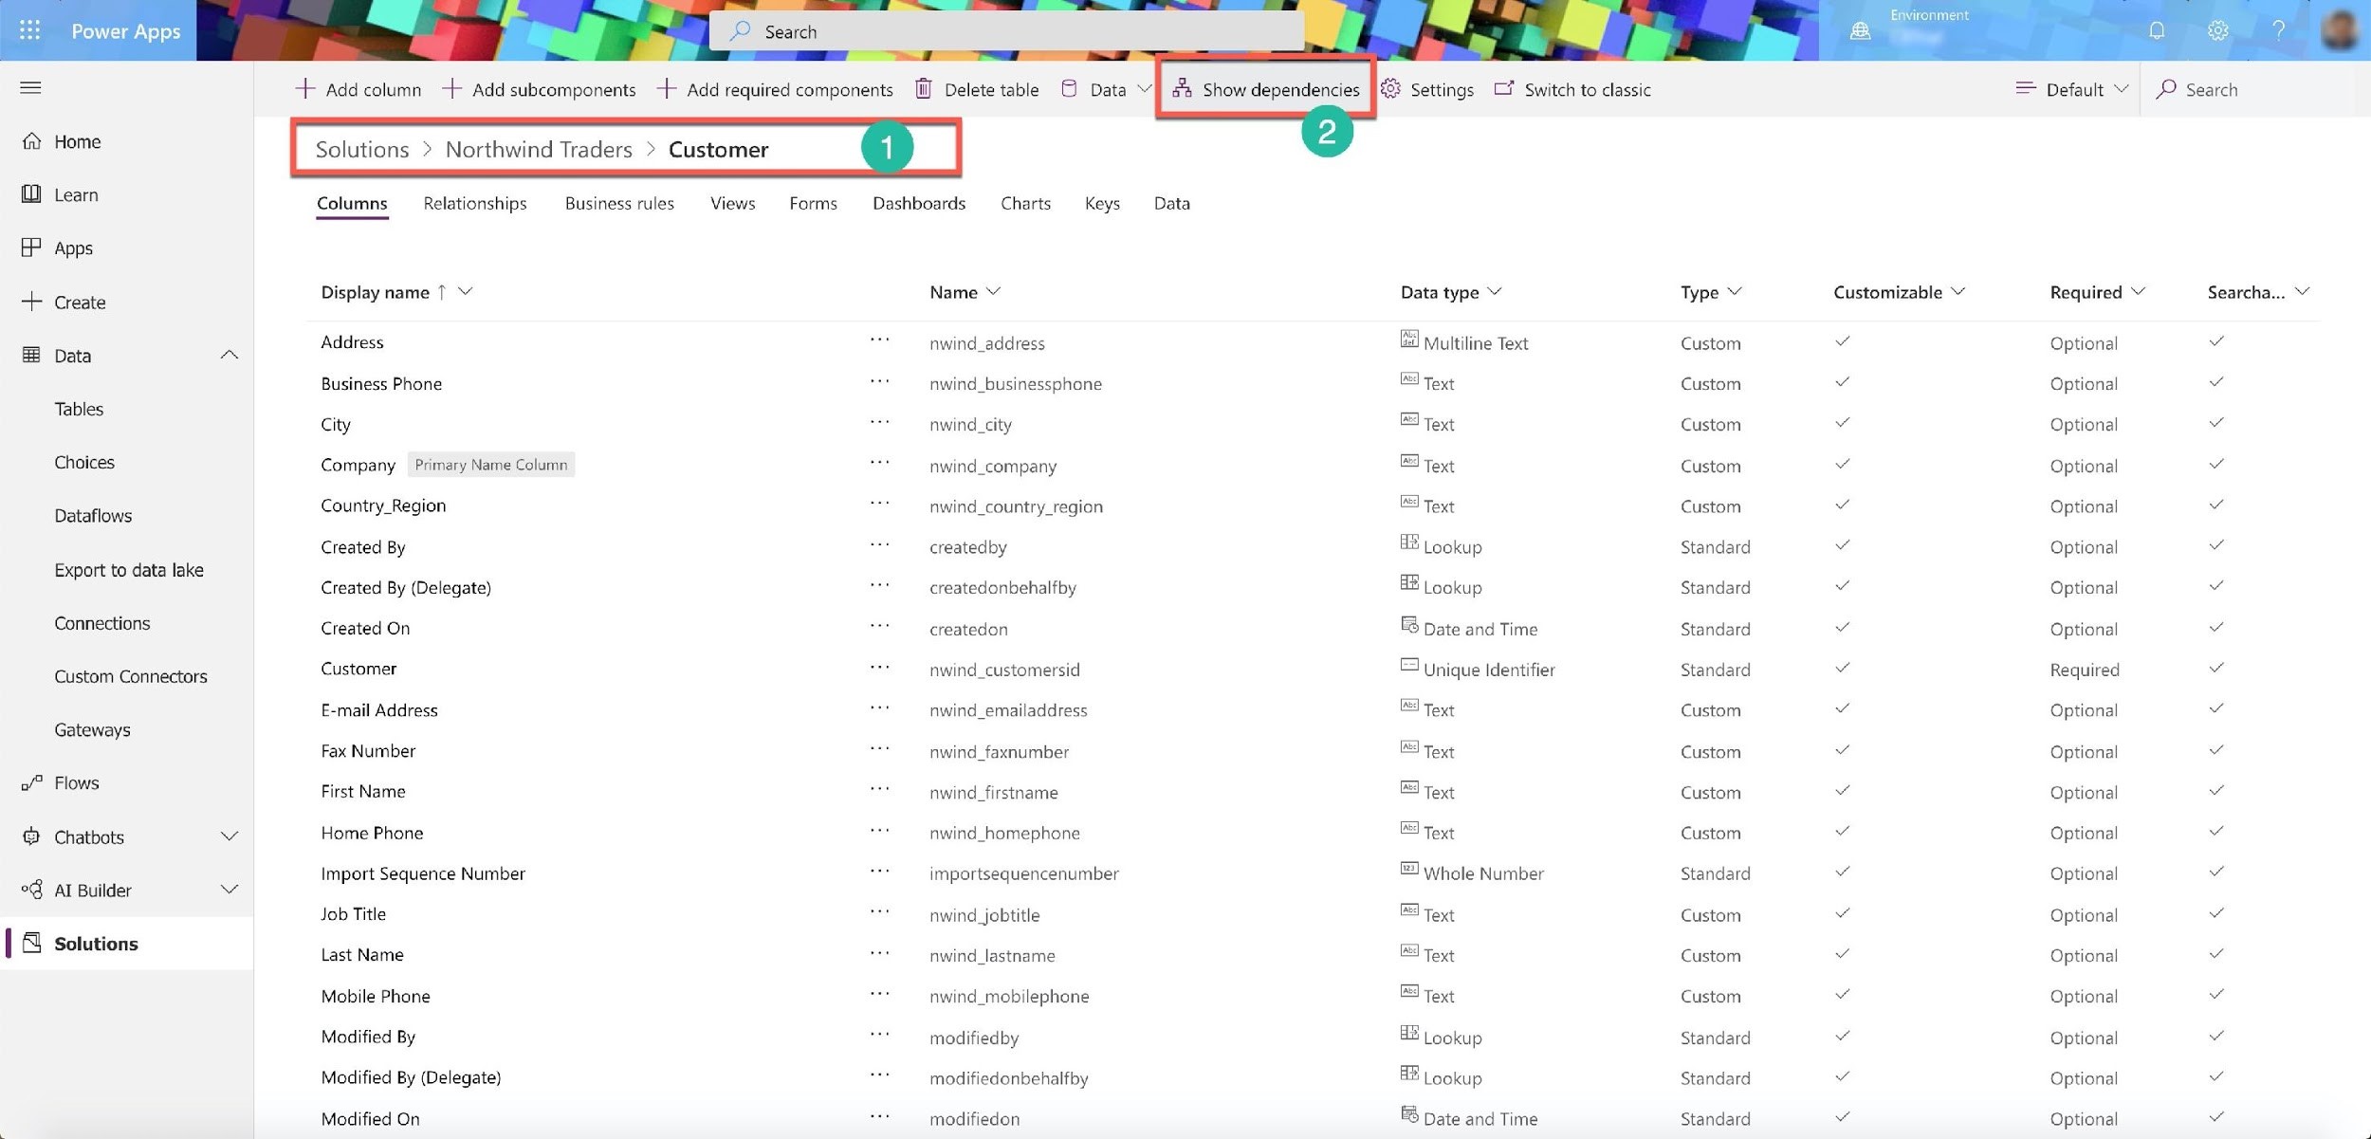This screenshot has width=2371, height=1139.
Task: Focus the top global Search box
Action: (1006, 31)
